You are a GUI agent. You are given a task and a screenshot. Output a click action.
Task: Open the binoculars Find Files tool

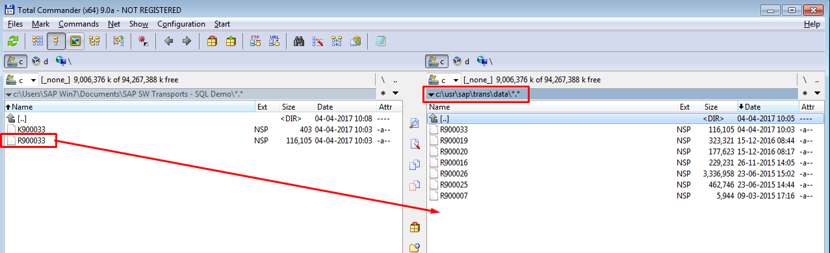pyautogui.click(x=299, y=41)
